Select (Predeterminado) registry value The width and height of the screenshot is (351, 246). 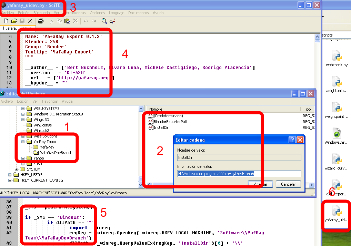pyautogui.click(x=168, y=116)
